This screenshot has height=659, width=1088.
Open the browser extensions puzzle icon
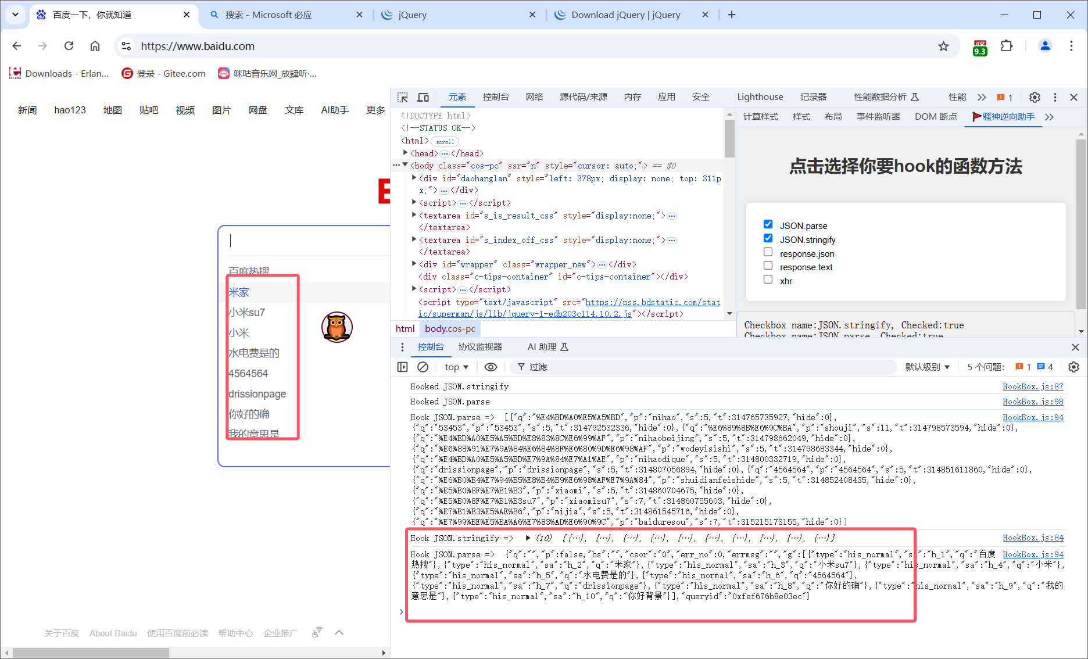1007,46
